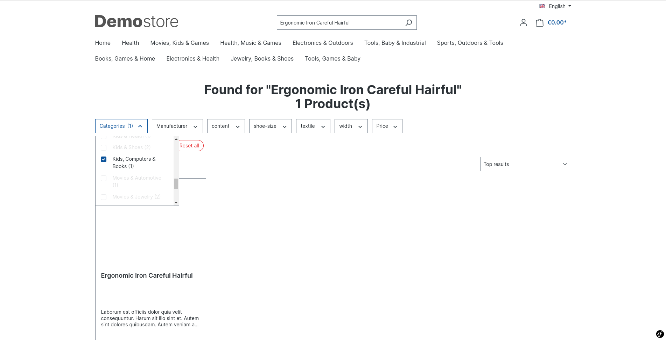666x340 pixels.
Task: Toggle the Kids & Shoes checkbox
Action: click(x=104, y=148)
